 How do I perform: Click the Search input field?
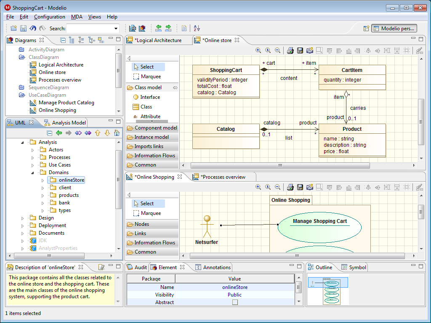[x=90, y=28]
